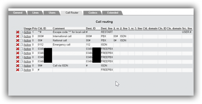This screenshot has height=104, width=202.
Task: Copy the Escape code routing entry
Action: pos(21,32)
